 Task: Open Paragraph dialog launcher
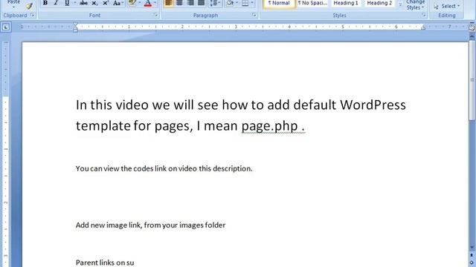point(254,15)
